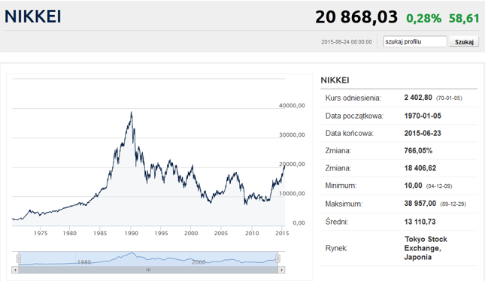Click the Zmiana value 766,05%
Image resolution: width=485 pixels, height=281 pixels.
(418, 151)
